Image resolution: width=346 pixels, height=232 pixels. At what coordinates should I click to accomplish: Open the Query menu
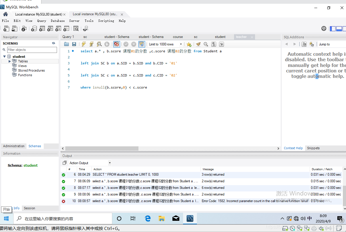tap(41, 21)
